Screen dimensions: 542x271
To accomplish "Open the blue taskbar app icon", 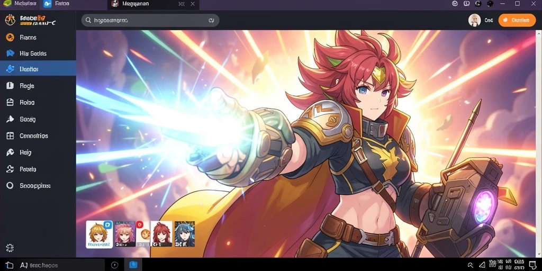I will tap(133, 265).
